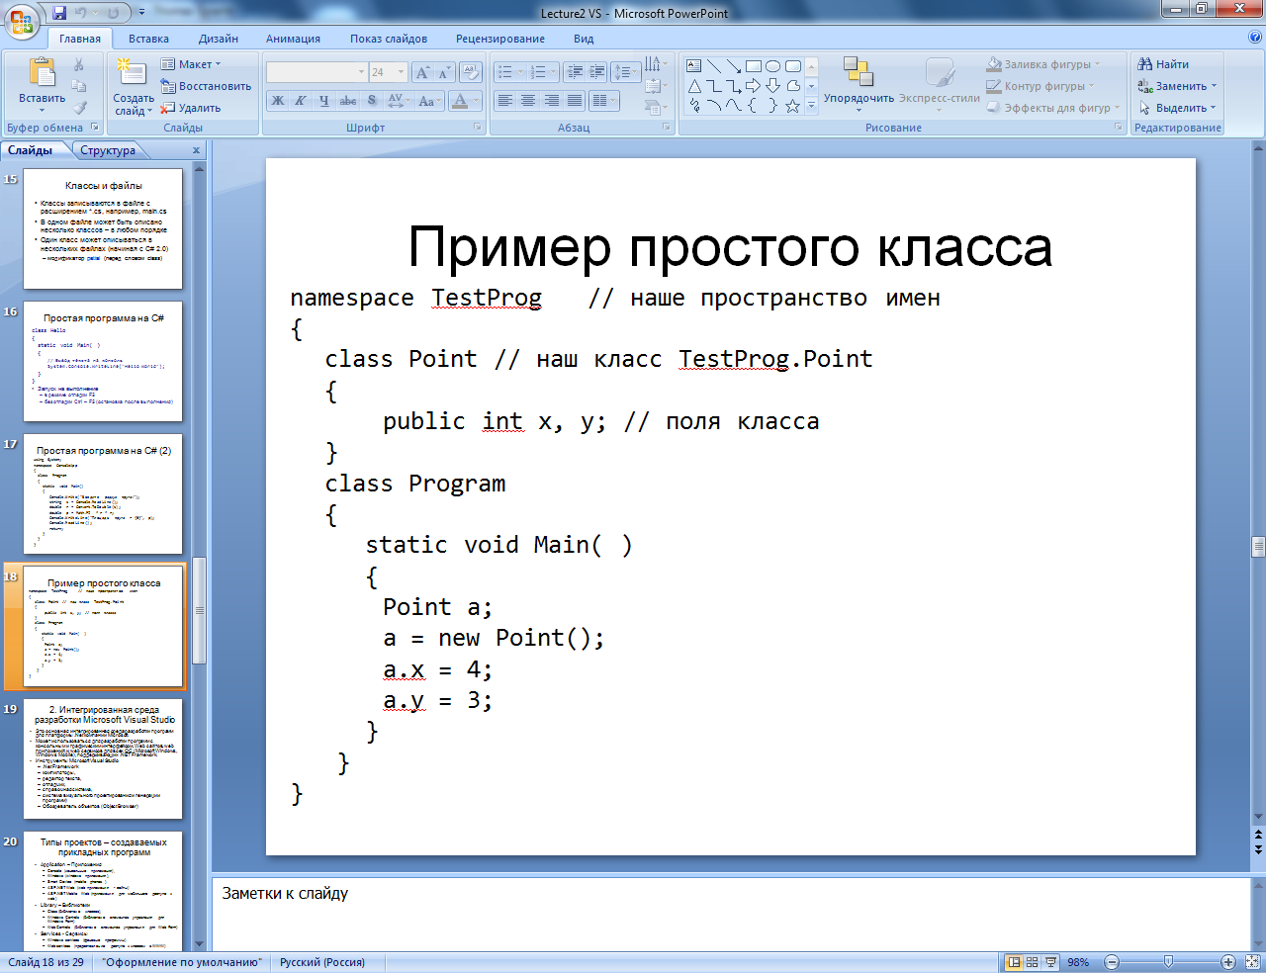The width and height of the screenshot is (1266, 973).
Task: Open the Заменить replace dropdown
Action: tap(1177, 86)
